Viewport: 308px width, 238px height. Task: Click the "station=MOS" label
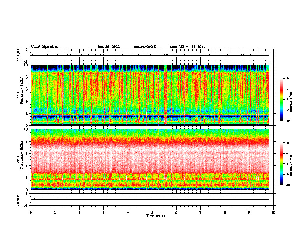click(145, 47)
